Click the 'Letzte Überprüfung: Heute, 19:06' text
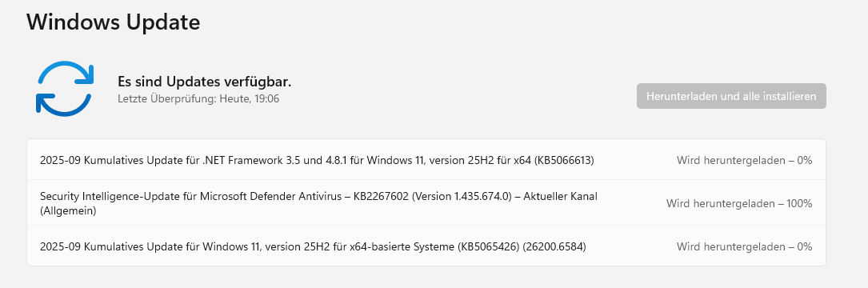The width and height of the screenshot is (868, 288). tap(198, 99)
